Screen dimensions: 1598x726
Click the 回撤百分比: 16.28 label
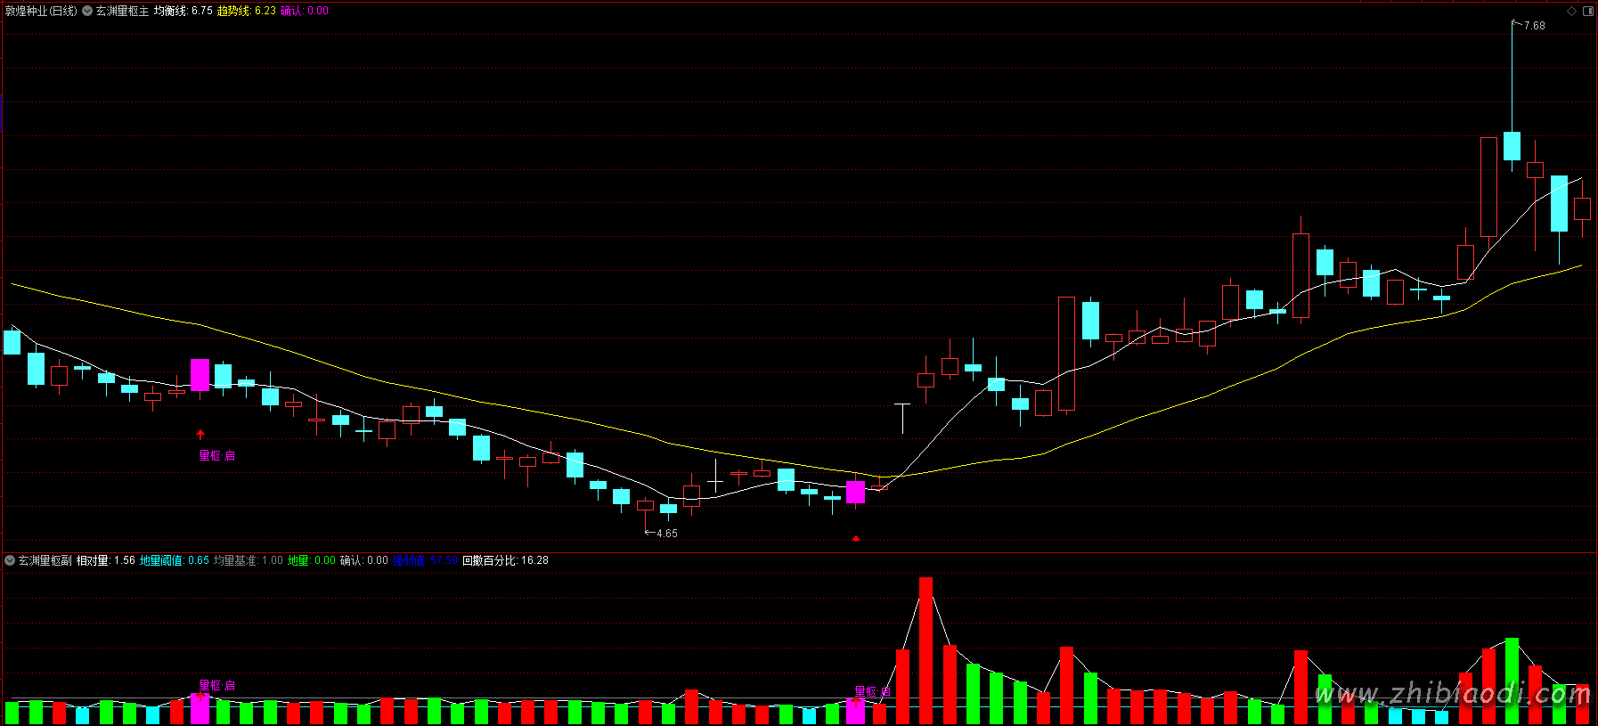click(x=505, y=560)
